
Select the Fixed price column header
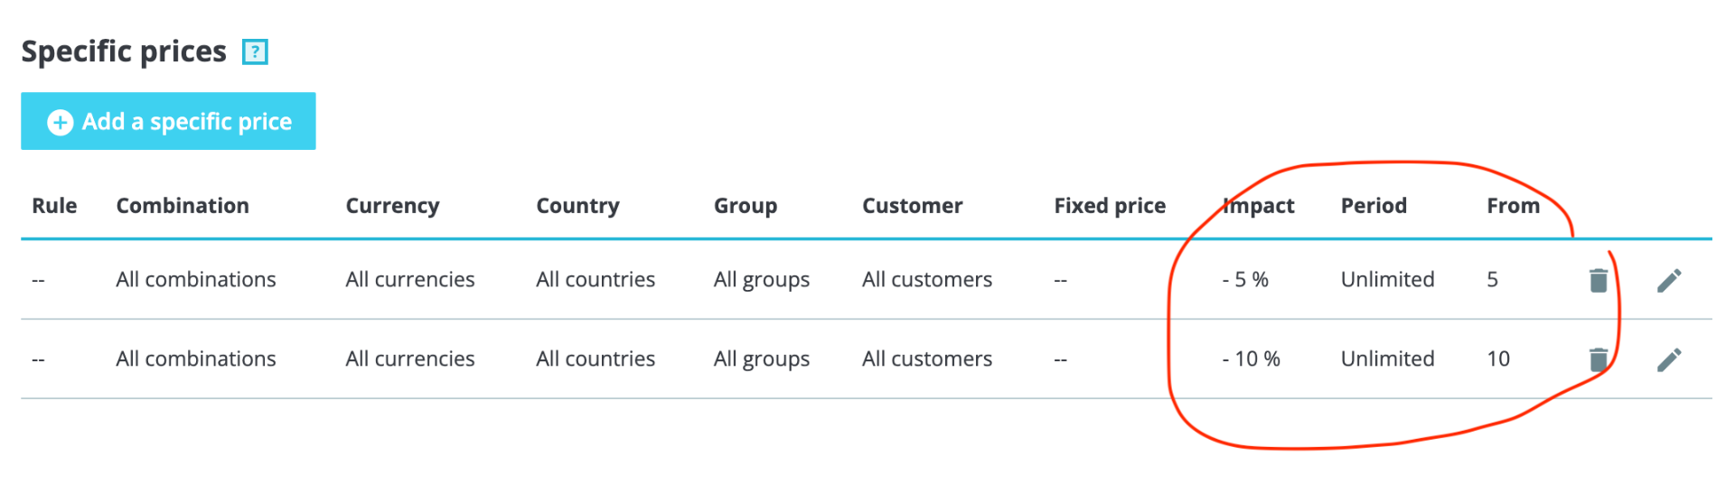pyautogui.click(x=1109, y=206)
